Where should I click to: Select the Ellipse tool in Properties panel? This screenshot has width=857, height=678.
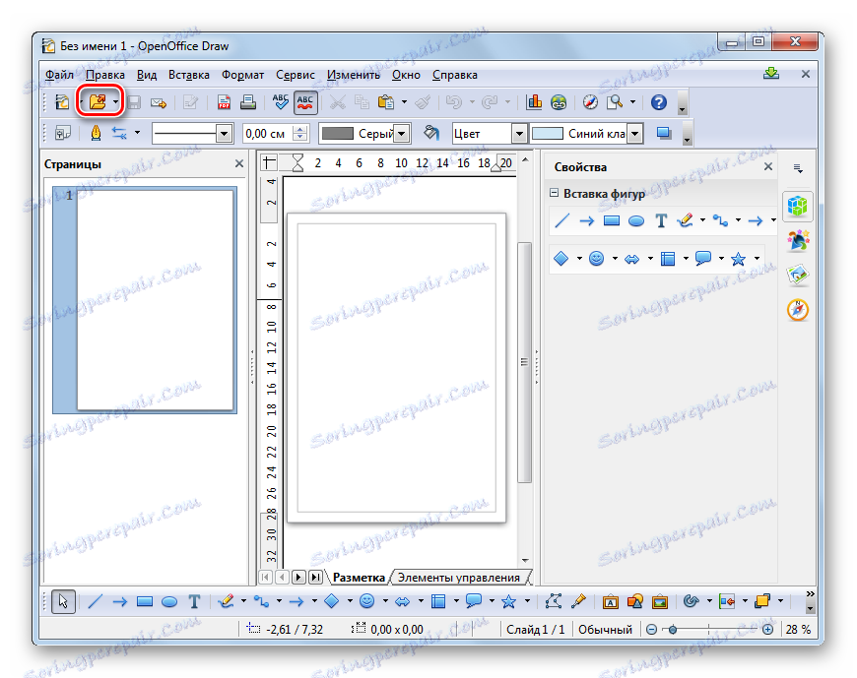coord(636,220)
